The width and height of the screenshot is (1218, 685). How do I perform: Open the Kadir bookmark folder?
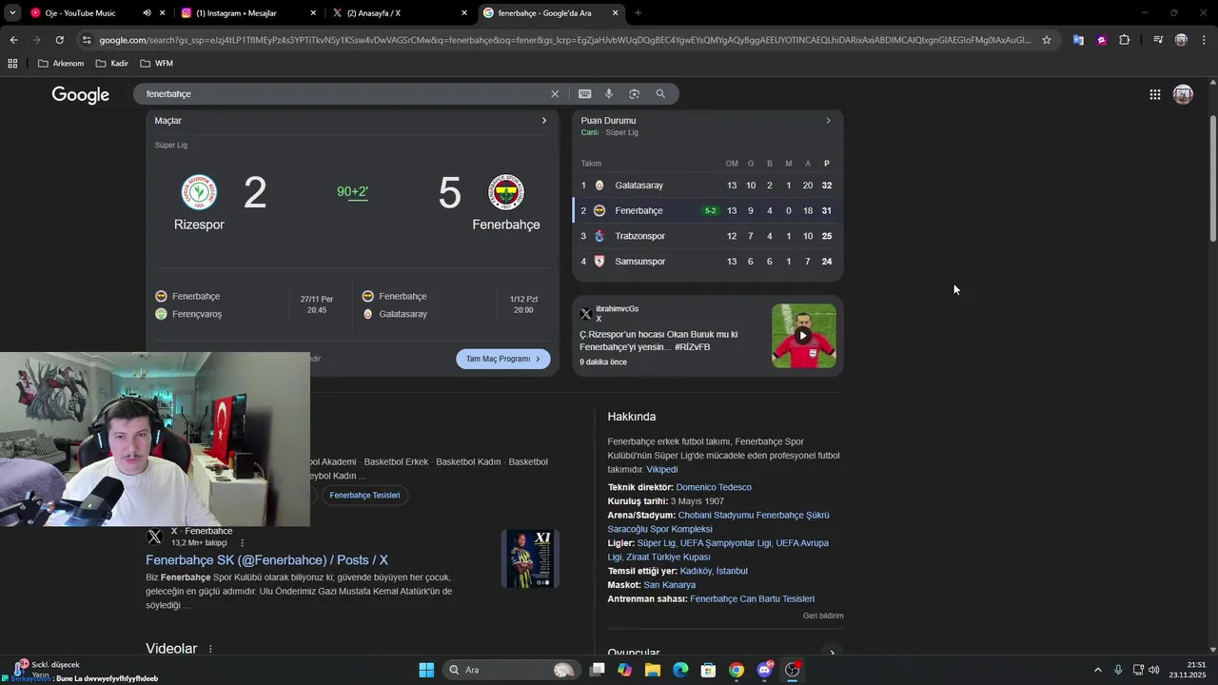[x=111, y=64]
